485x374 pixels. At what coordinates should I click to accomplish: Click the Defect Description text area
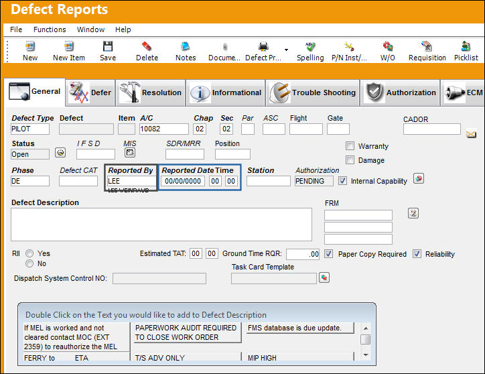tap(161, 225)
